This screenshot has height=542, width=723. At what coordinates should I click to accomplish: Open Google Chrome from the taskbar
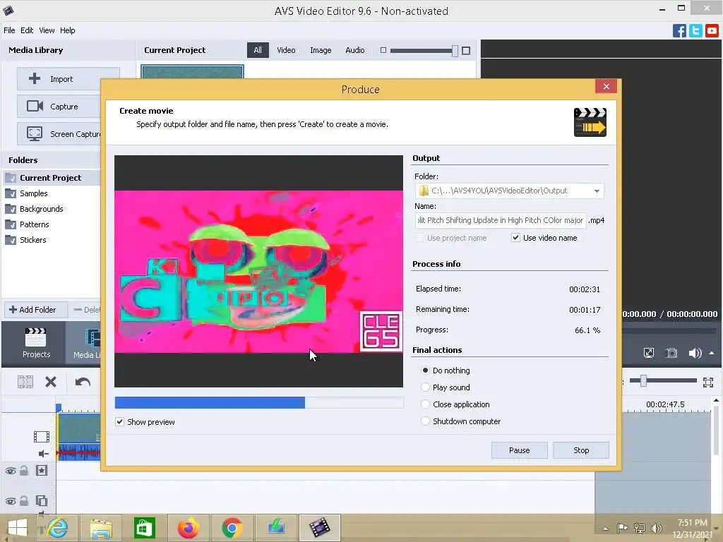(x=232, y=528)
